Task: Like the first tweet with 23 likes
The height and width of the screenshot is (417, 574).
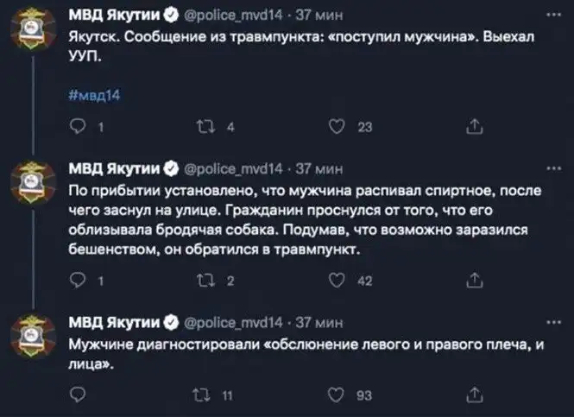Action: [341, 128]
